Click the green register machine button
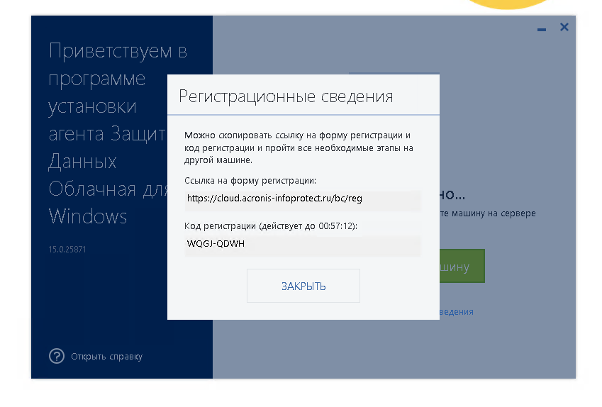 [x=462, y=266]
